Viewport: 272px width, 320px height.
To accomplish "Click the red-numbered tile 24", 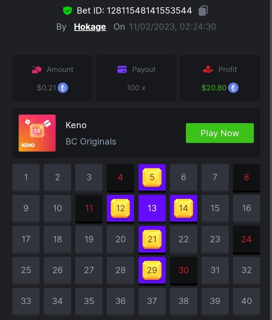I will pos(246,239).
